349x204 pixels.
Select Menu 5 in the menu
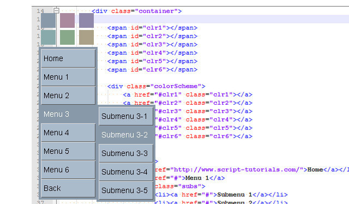coord(68,151)
